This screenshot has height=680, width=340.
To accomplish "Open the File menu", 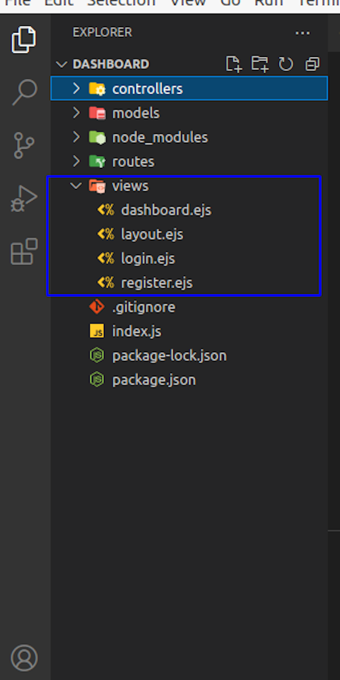I will pyautogui.click(x=18, y=4).
